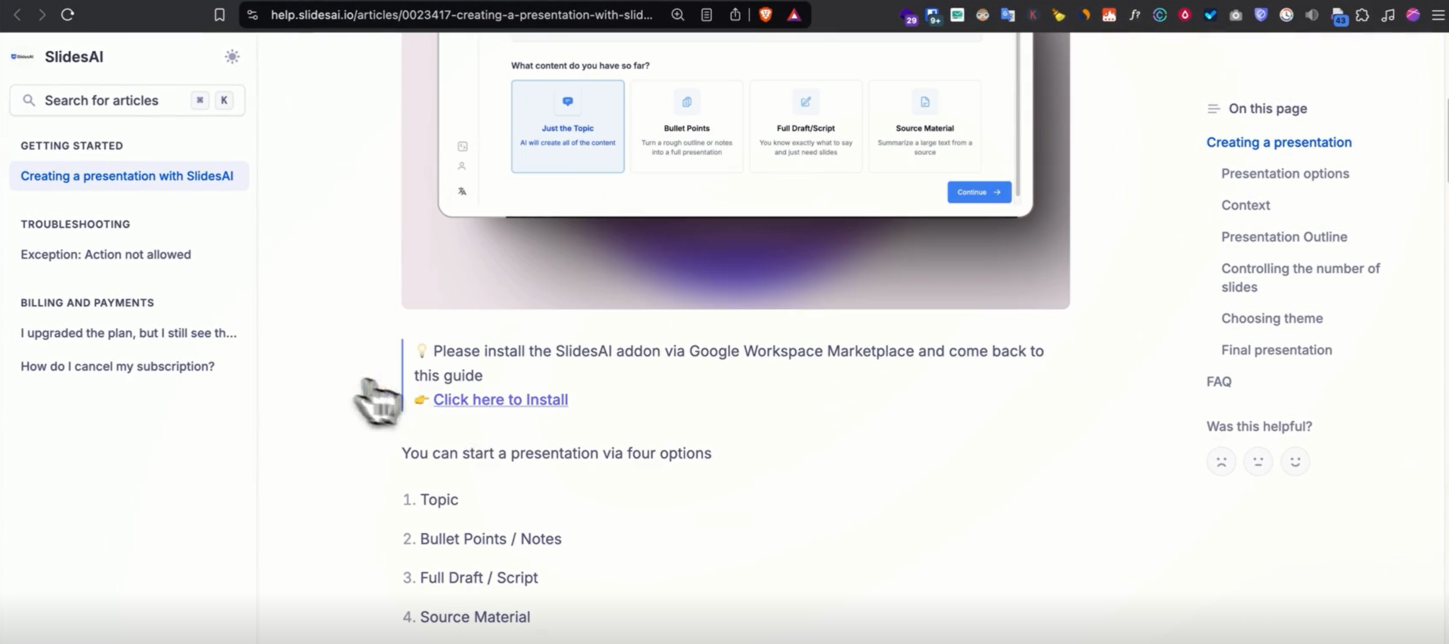Viewport: 1449px width, 644px height.
Task: Open the red droplet extension icon
Action: pos(1185,15)
